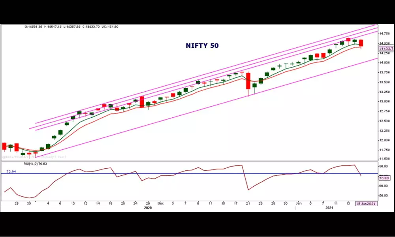Click date label 17 on the time axis

click(x=235, y=203)
